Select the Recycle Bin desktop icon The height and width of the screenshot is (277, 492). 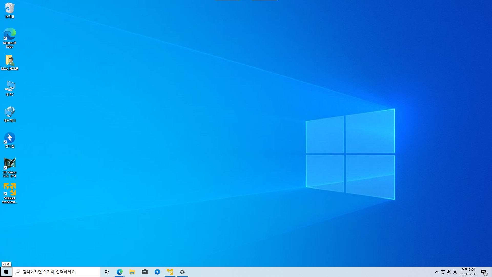(10, 10)
